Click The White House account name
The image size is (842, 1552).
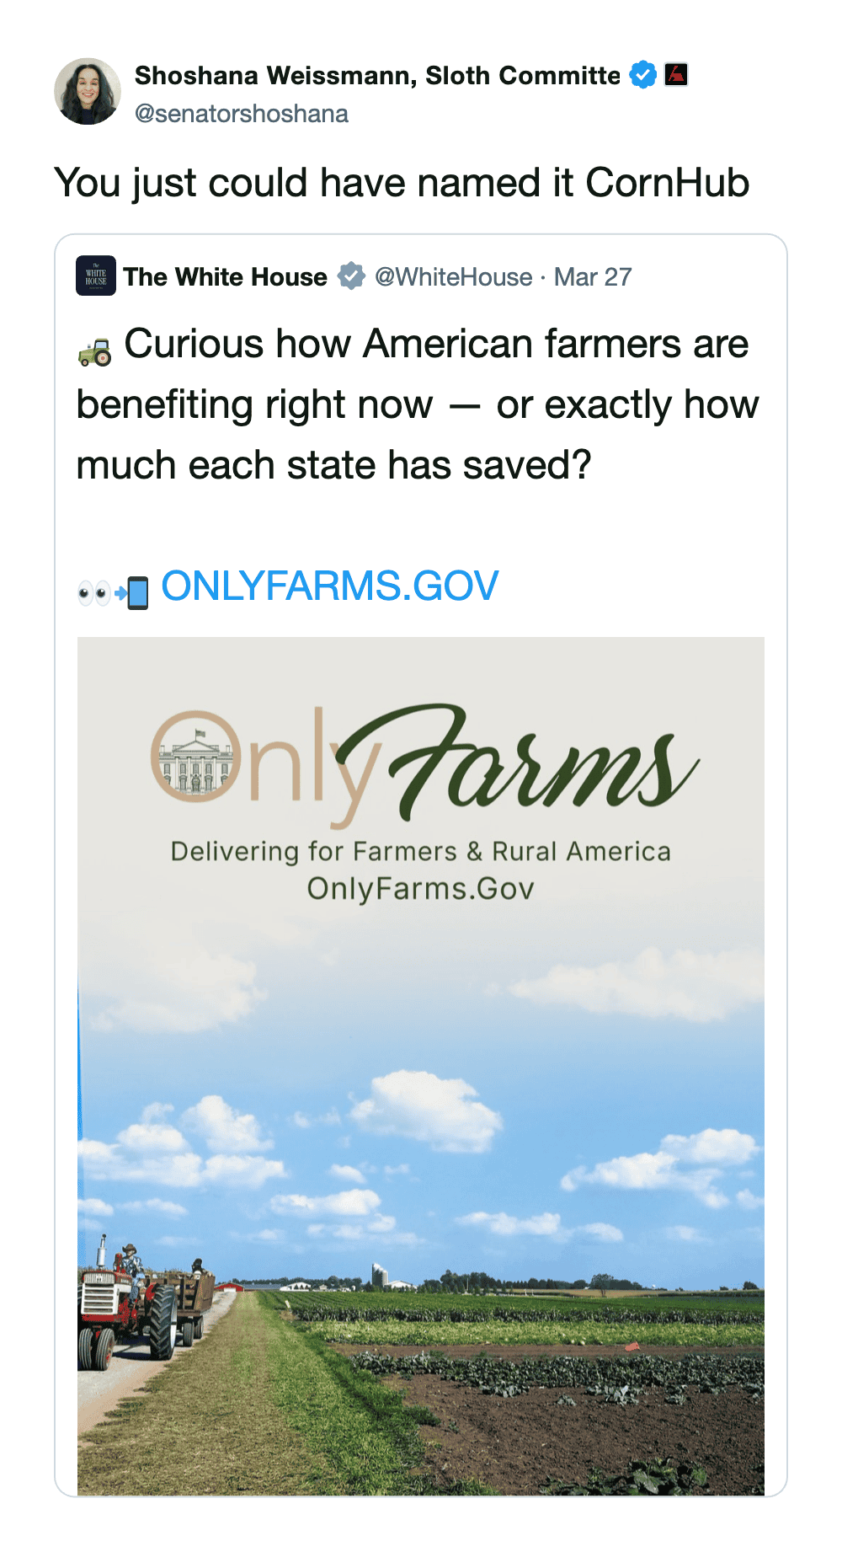pyautogui.click(x=226, y=277)
